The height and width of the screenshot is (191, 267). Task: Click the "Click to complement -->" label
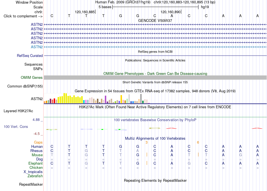coord(23,16)
